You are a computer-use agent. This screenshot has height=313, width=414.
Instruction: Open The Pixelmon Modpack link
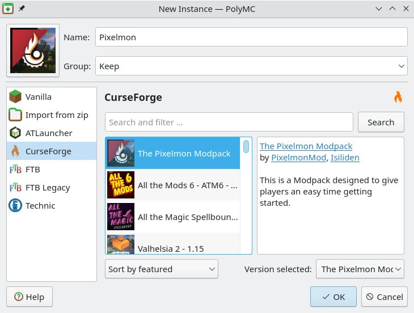[x=306, y=146]
